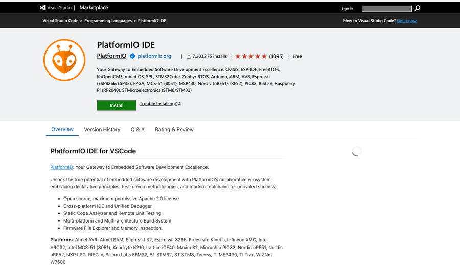Click the Open source Apache 2.0 bullet

(x=121, y=199)
